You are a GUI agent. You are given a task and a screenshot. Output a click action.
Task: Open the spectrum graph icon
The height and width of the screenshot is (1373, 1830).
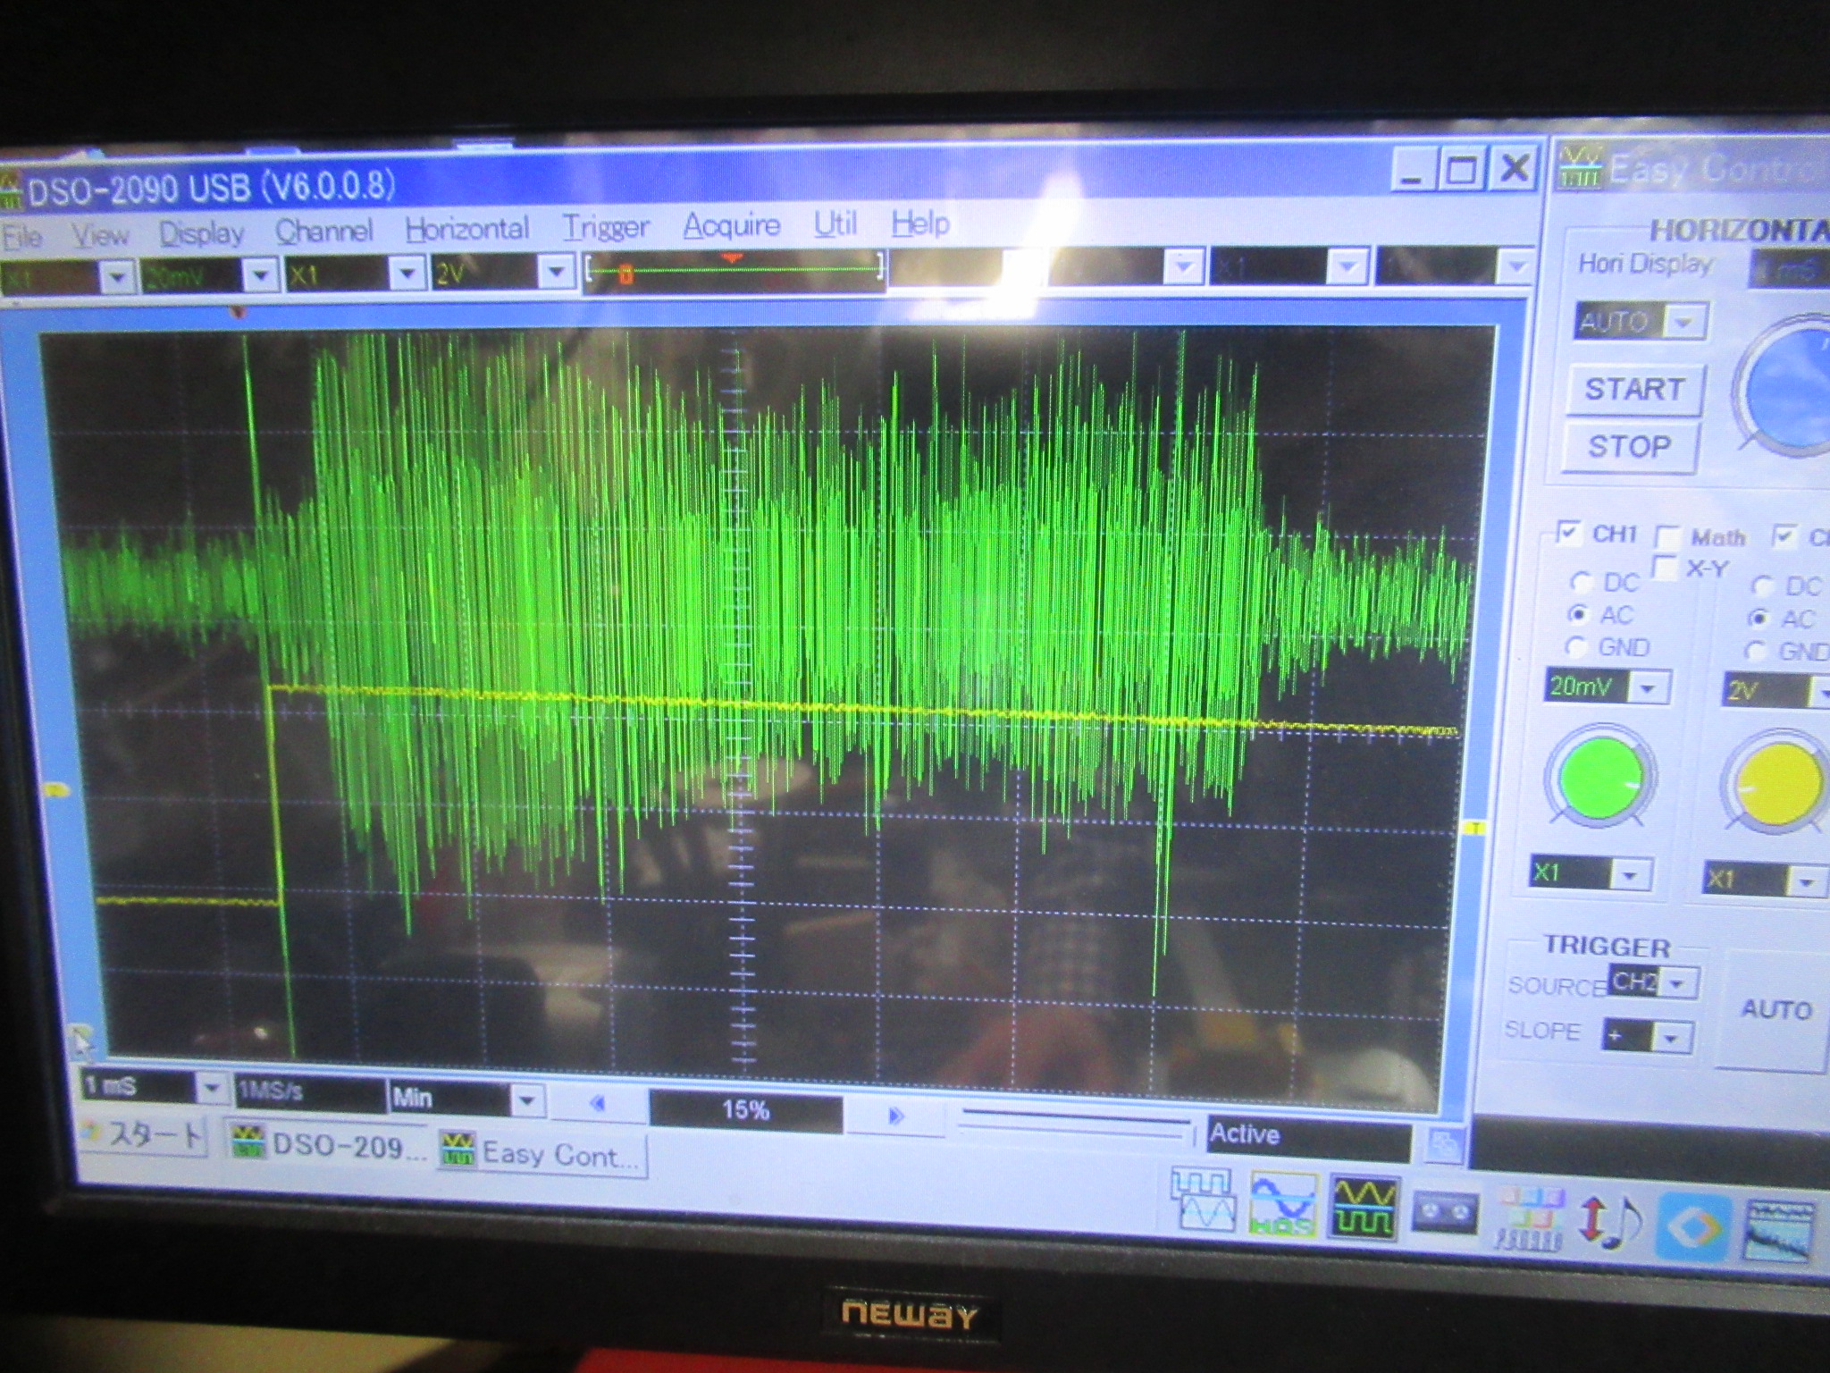coord(1779,1230)
